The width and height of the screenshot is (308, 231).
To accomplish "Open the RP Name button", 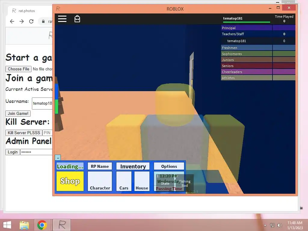I will tap(100, 166).
